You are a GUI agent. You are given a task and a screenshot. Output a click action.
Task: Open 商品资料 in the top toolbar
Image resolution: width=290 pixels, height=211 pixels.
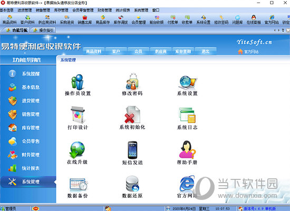pos(9,20)
